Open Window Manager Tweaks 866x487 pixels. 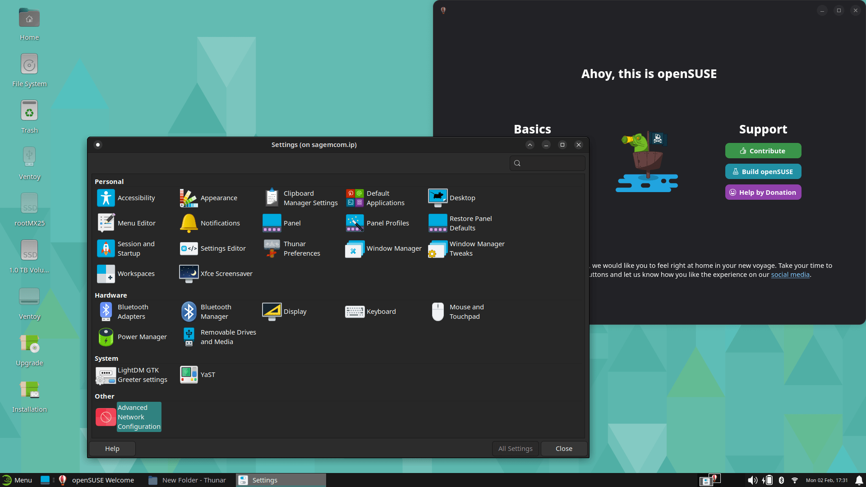pos(466,248)
